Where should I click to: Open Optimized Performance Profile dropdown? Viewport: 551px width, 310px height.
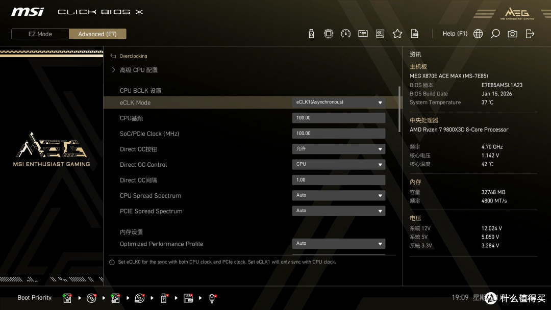pyautogui.click(x=338, y=243)
